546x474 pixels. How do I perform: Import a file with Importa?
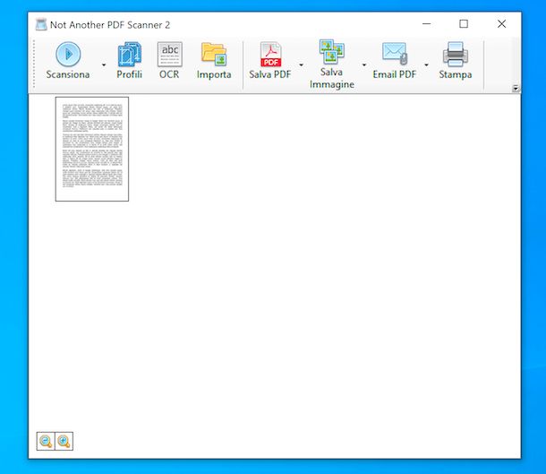pyautogui.click(x=214, y=61)
